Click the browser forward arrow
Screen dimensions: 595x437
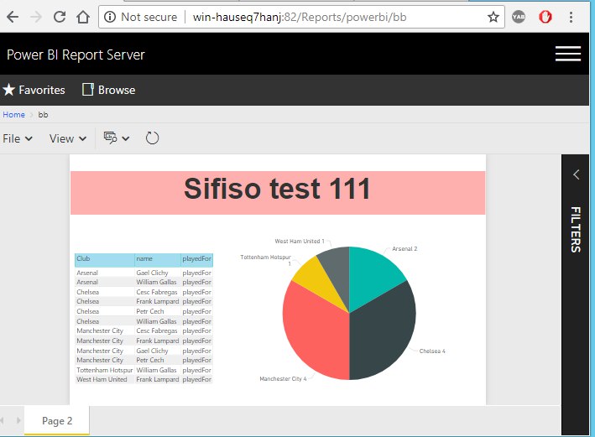(36, 17)
